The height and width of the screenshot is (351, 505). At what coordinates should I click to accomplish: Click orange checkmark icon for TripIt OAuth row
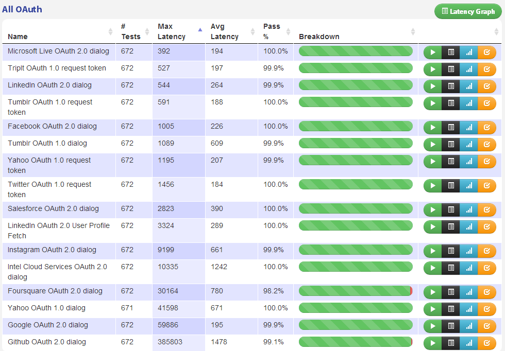tap(487, 69)
